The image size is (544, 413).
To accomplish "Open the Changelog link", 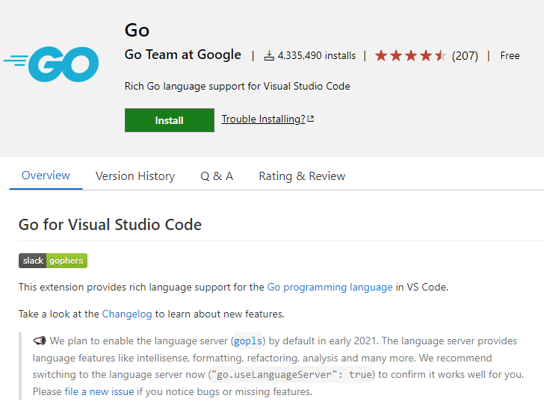I will pyautogui.click(x=127, y=314).
